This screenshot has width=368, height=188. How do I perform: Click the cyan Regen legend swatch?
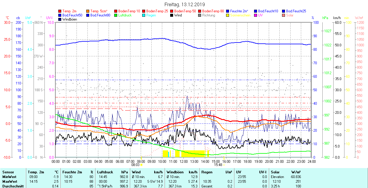(144, 15)
